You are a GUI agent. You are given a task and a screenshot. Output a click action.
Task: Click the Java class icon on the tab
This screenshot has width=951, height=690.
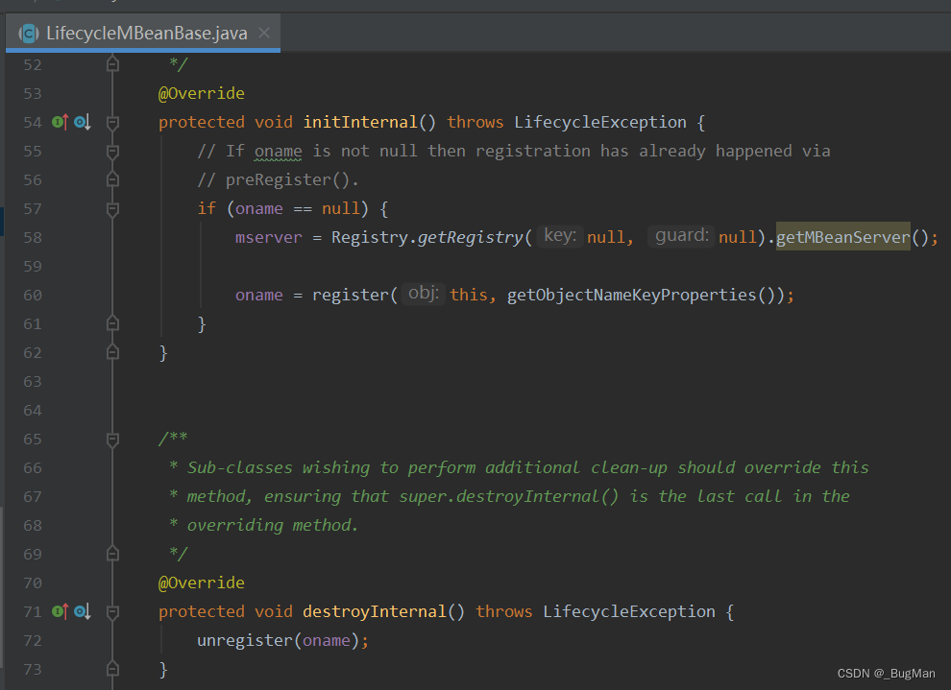pos(29,34)
